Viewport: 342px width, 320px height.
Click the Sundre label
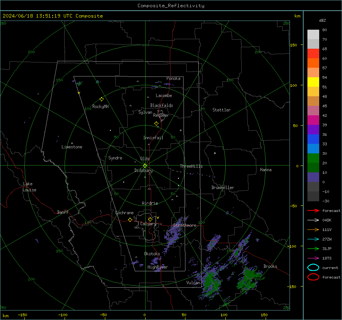pos(115,158)
